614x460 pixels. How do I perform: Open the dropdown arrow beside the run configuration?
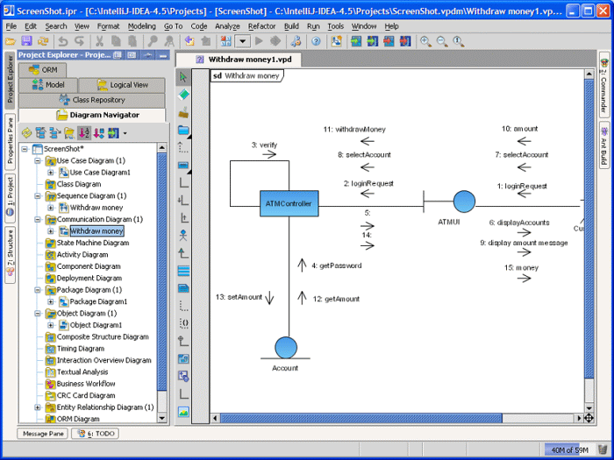point(243,40)
